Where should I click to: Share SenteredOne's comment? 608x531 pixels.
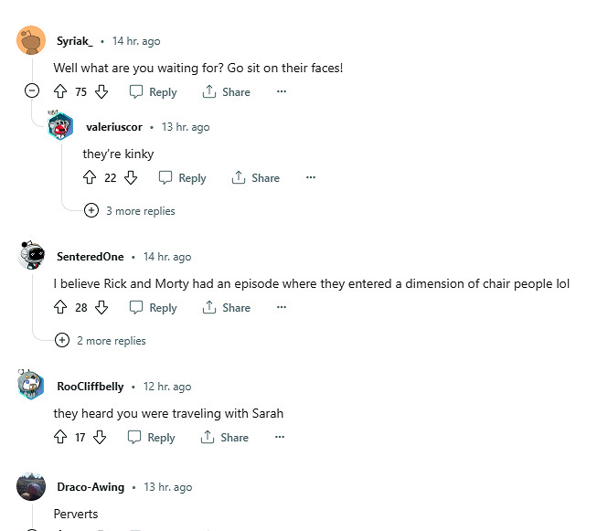[x=226, y=307]
